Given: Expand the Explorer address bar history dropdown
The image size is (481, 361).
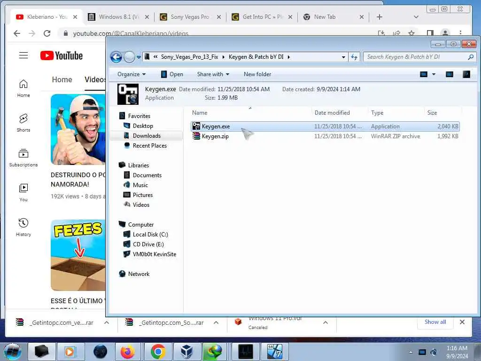Looking at the screenshot, I should [343, 57].
